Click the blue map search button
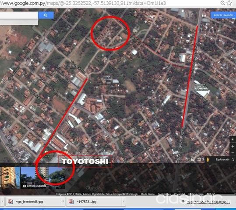The image size is (236, 210). (x=46, y=15)
